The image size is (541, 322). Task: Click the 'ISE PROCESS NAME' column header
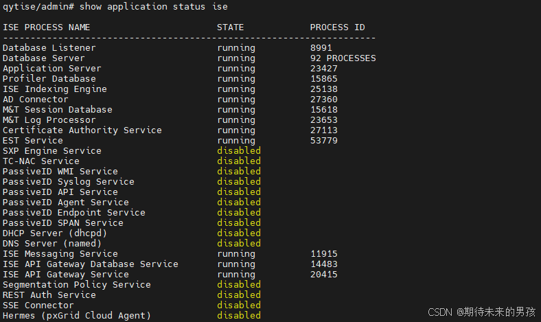[47, 27]
